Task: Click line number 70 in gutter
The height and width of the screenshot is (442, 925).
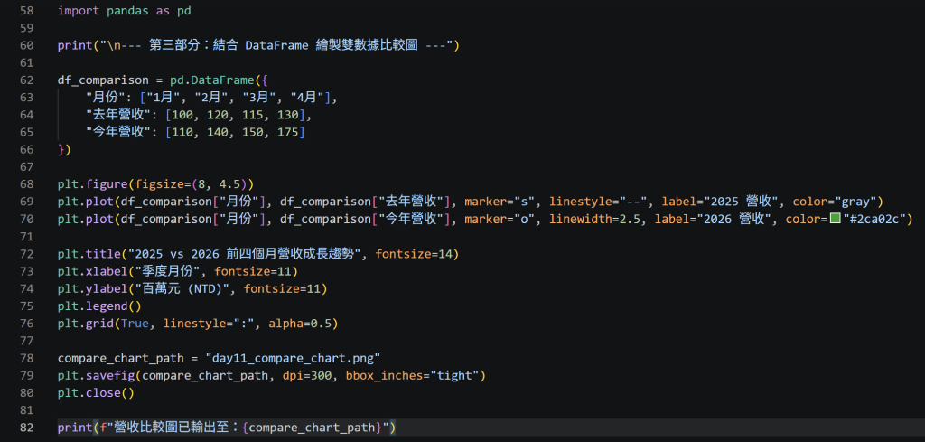Action: pos(26,219)
